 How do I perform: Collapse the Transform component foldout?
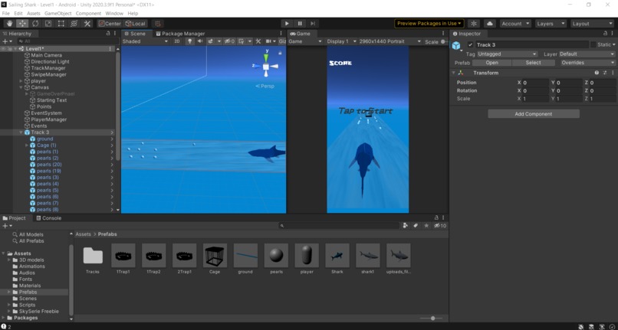point(453,73)
